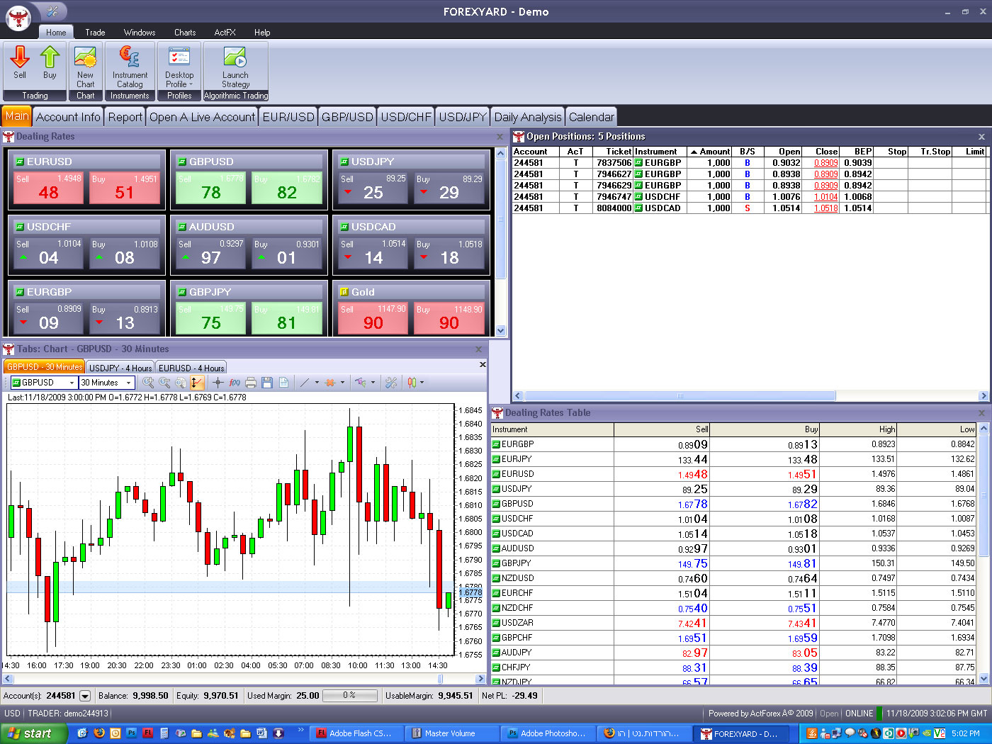Save the chart using the disk icon

coord(267,382)
